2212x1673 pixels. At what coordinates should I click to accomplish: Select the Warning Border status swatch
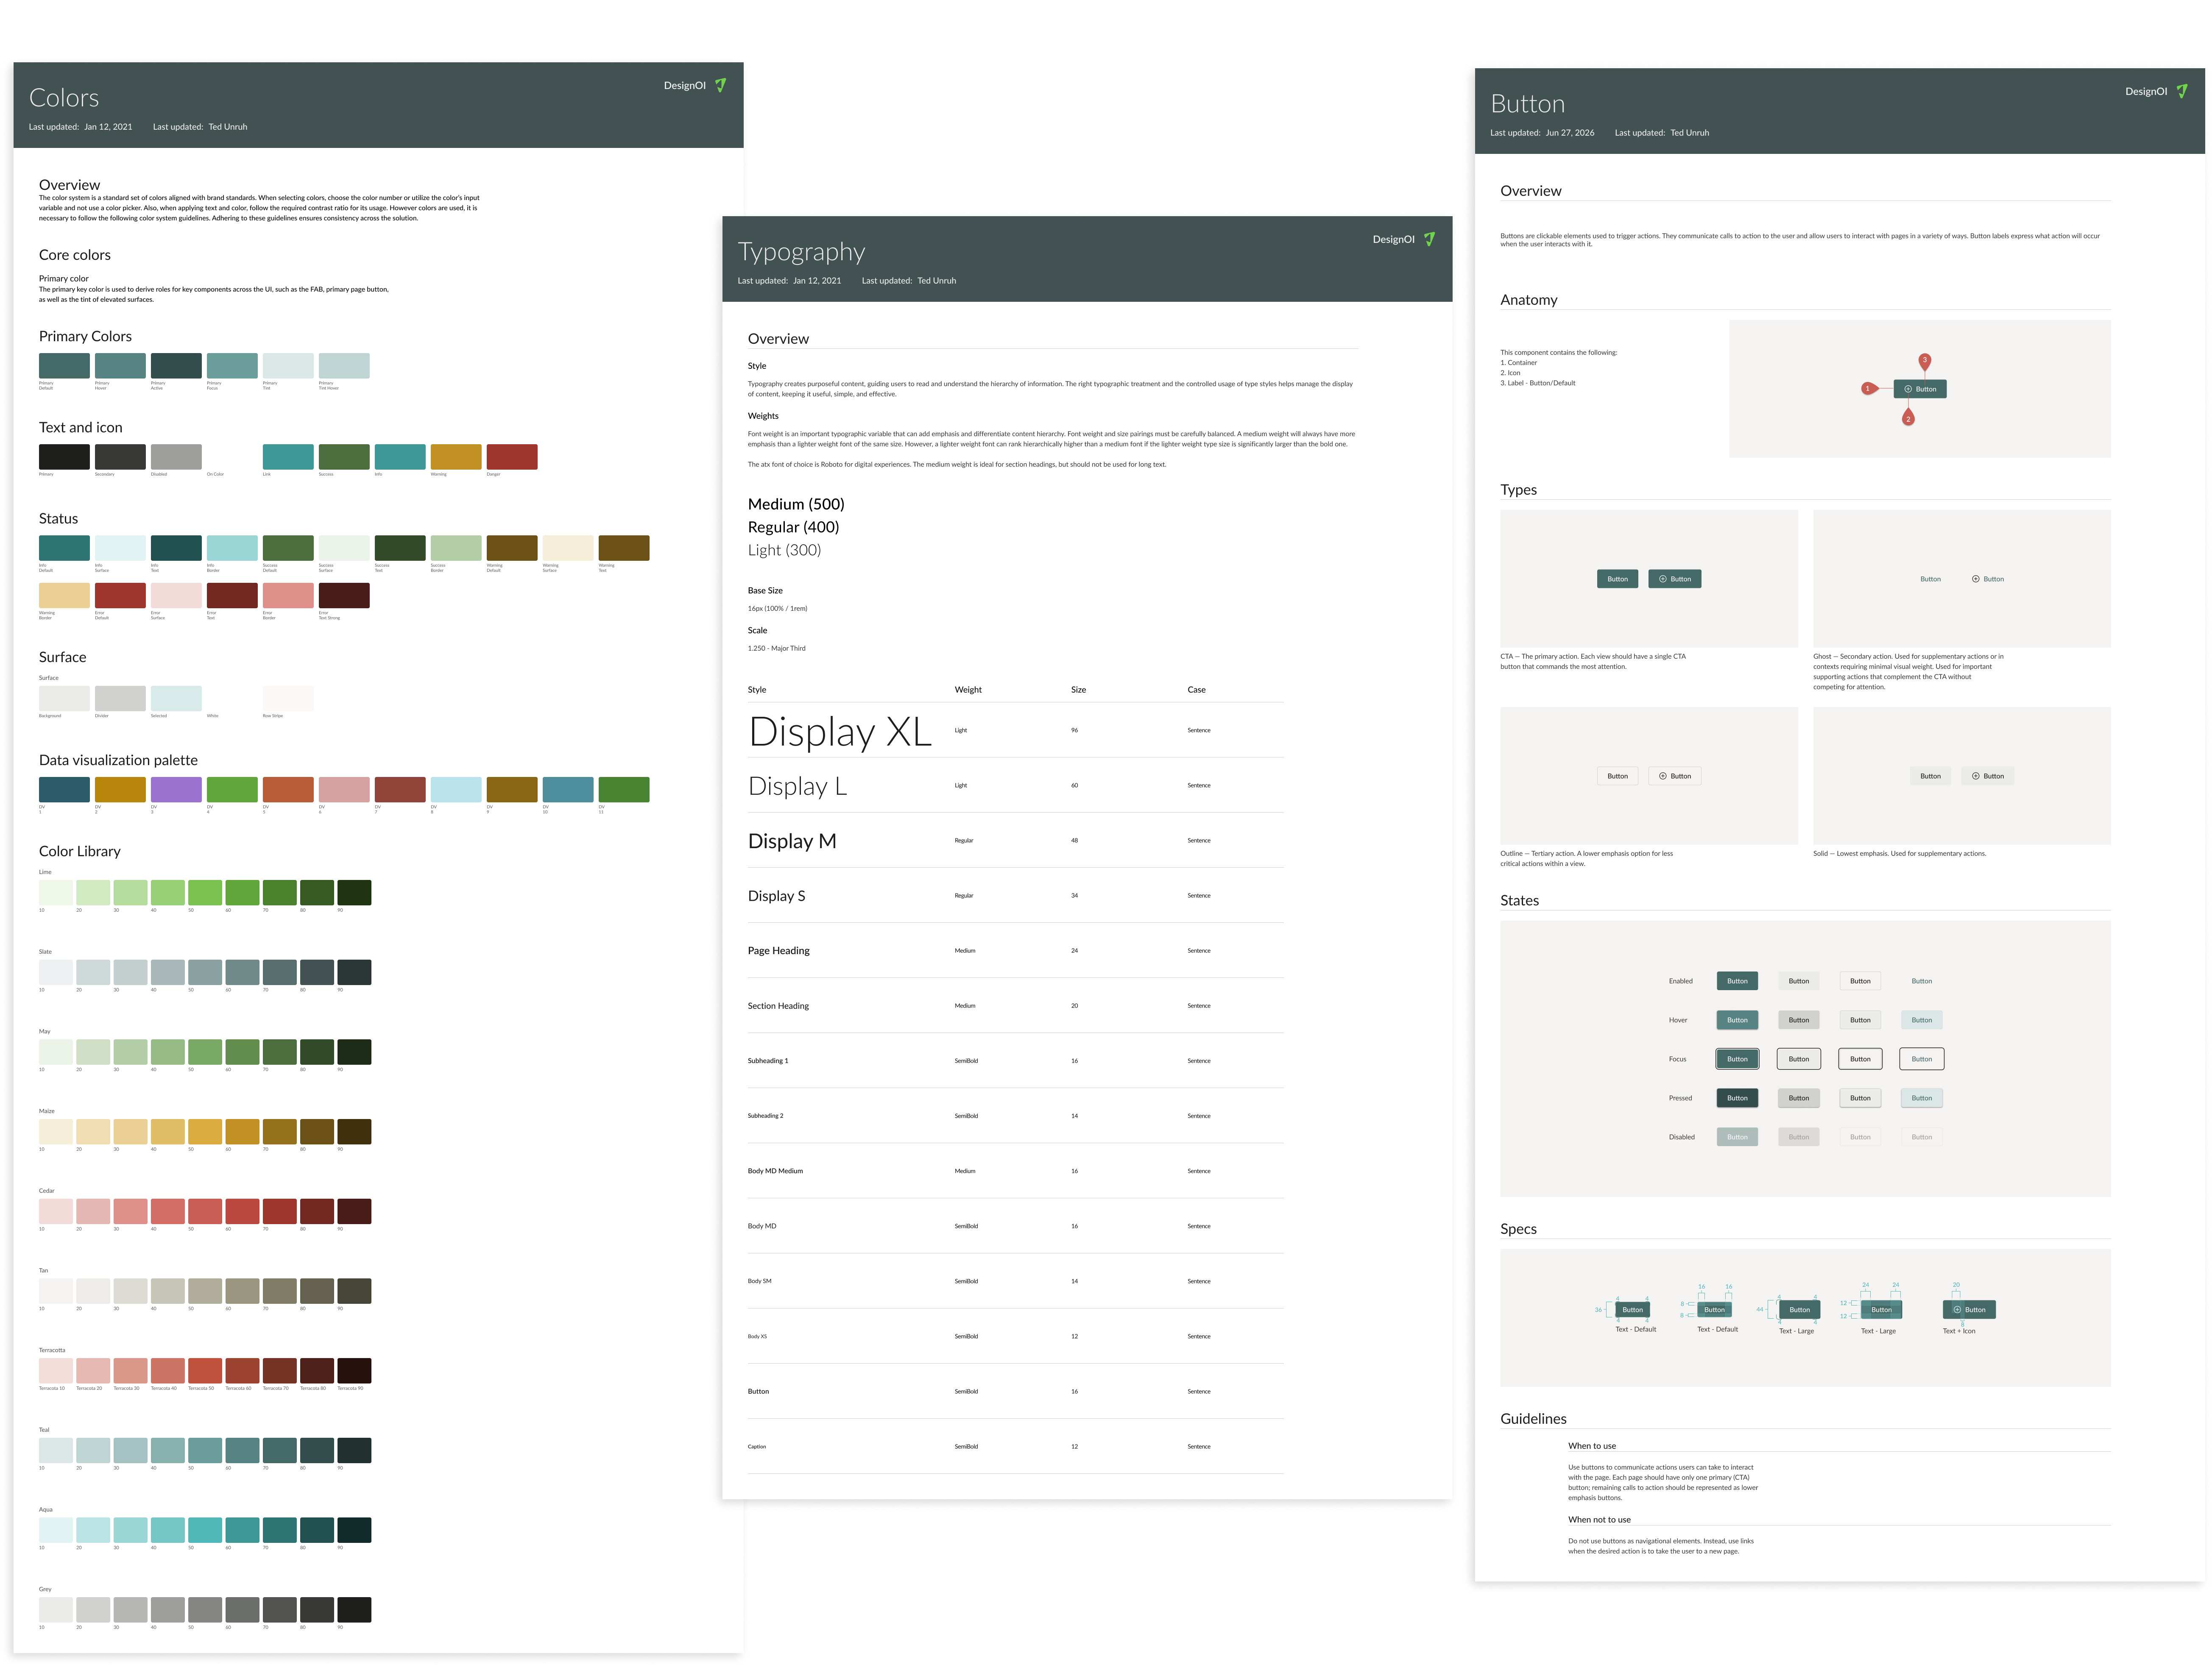(x=64, y=596)
